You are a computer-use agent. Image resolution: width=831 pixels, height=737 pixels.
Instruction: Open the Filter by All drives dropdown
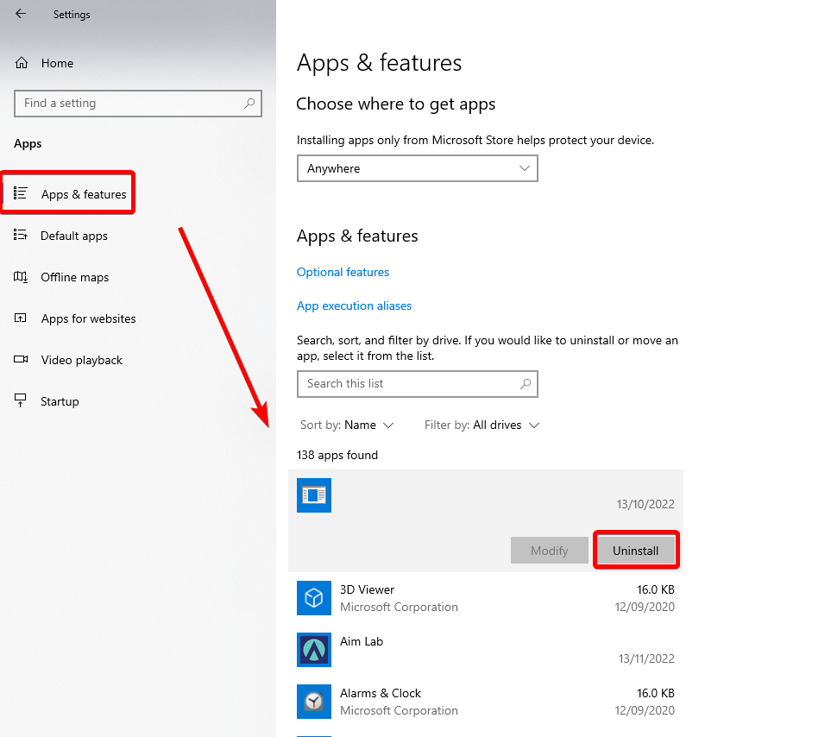click(482, 425)
